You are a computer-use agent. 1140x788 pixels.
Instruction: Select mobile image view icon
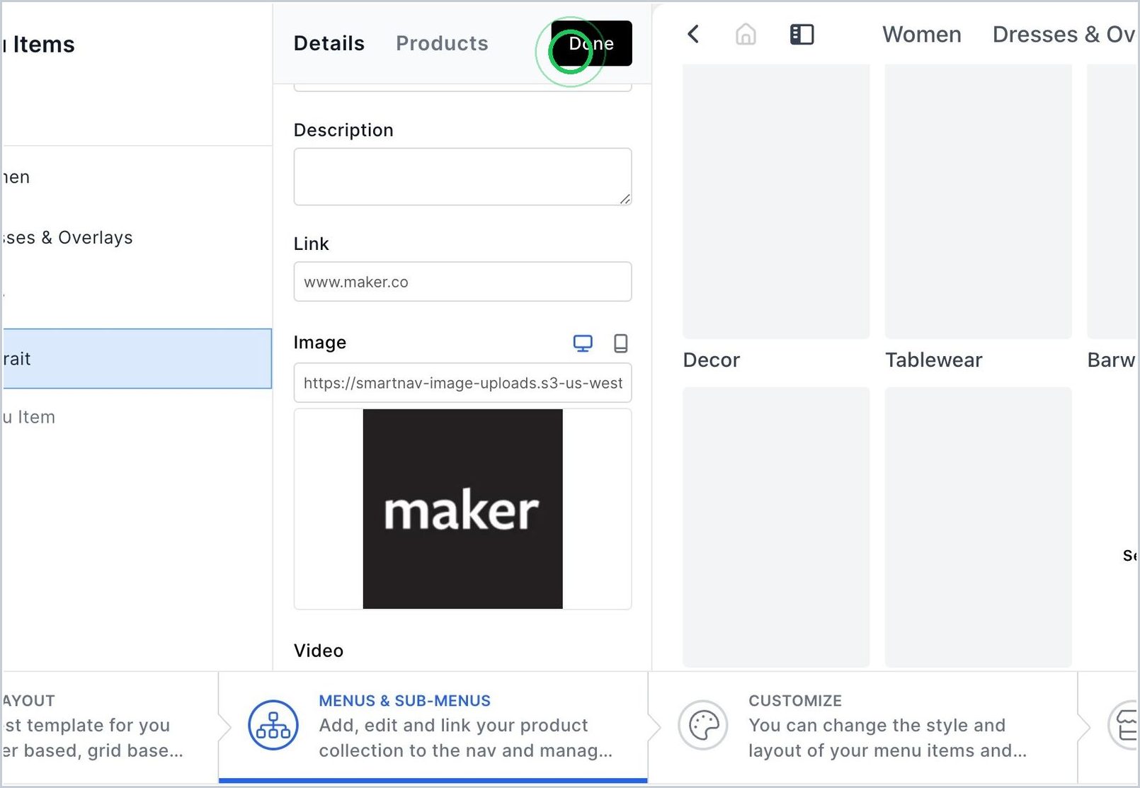(x=621, y=343)
